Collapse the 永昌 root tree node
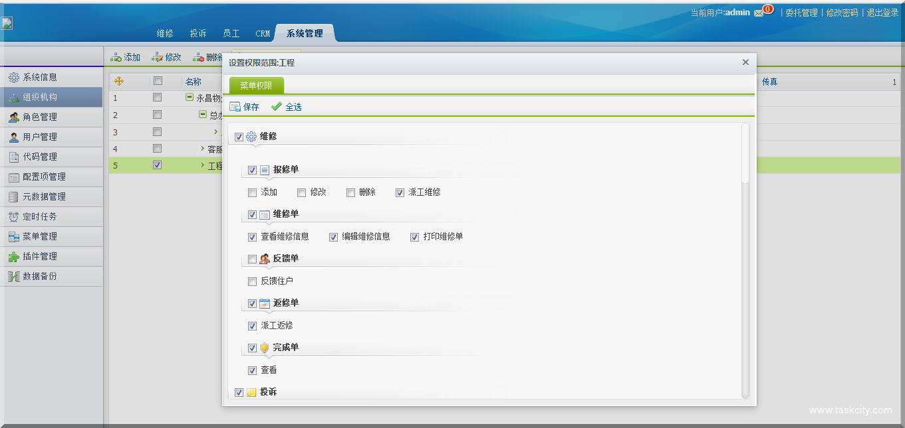Screen dimensions: 905x428 tap(190, 98)
